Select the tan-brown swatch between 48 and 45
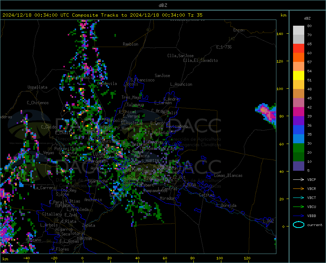Viewport: 326px width, 263px height. pyautogui.click(x=298, y=94)
